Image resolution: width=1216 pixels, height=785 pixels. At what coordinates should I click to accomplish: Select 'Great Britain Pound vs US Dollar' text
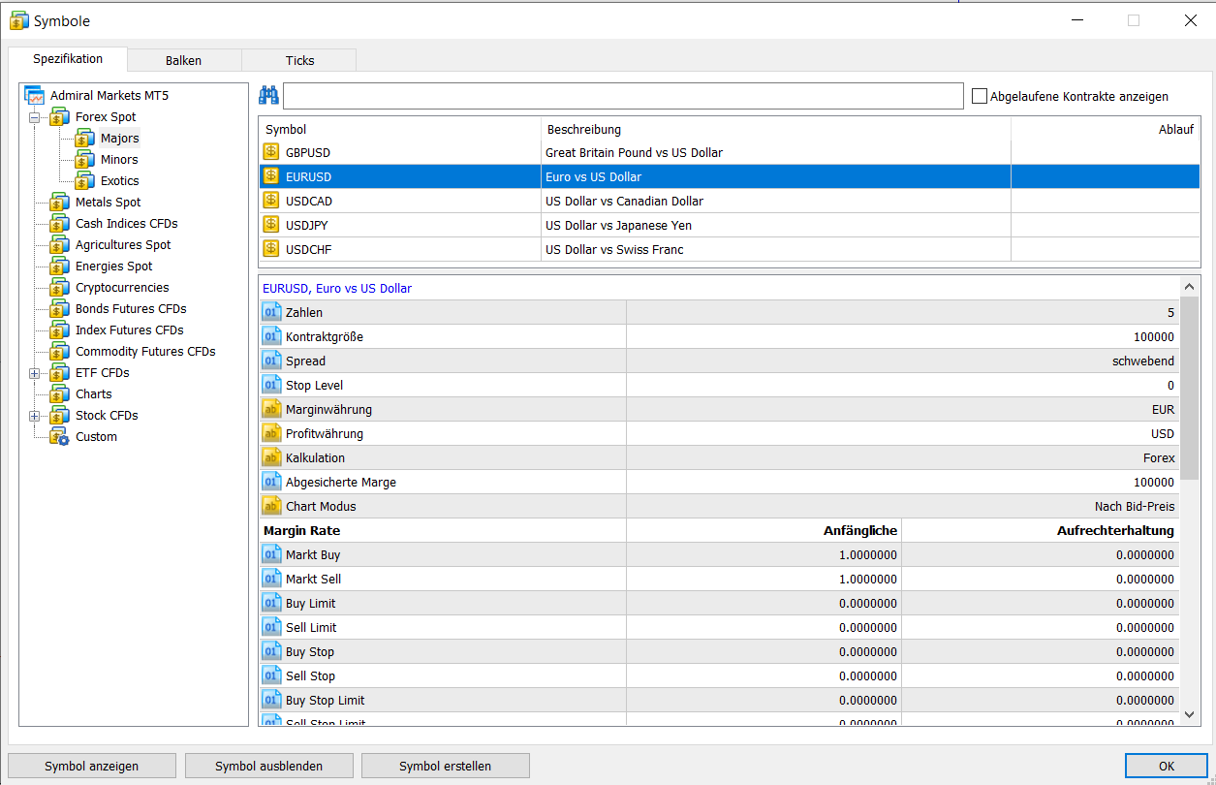634,152
